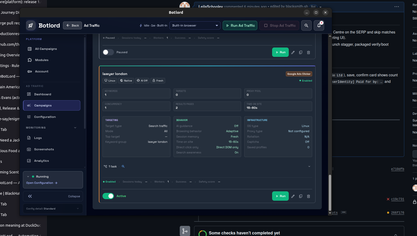This screenshot has width=417, height=236.
Task: Click the pencil icon on the Paused campaign
Action: click(x=293, y=52)
